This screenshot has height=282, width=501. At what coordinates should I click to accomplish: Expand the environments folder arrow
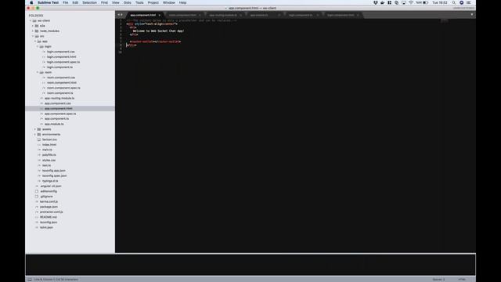point(35,134)
